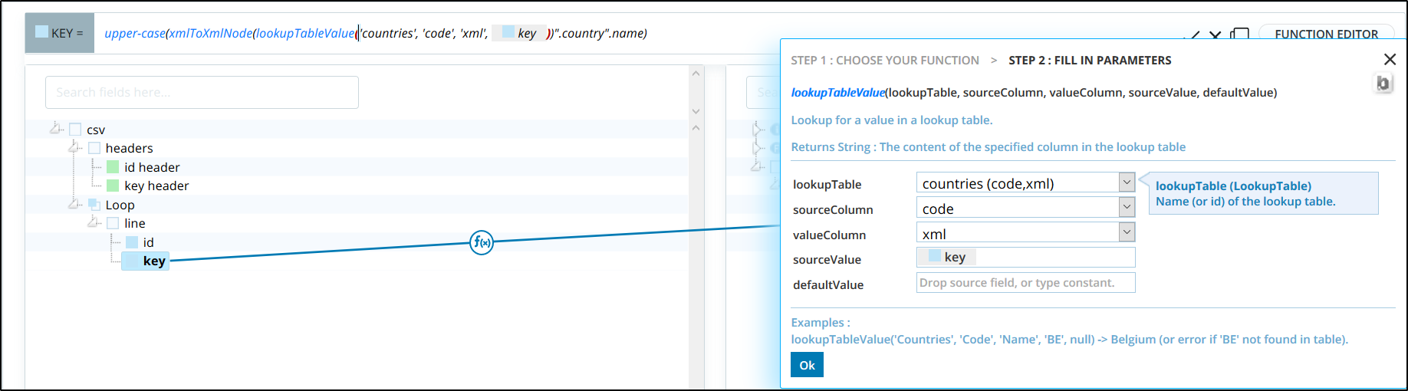The image size is (1408, 391).
Task: Click the Search fields box
Action: click(202, 93)
